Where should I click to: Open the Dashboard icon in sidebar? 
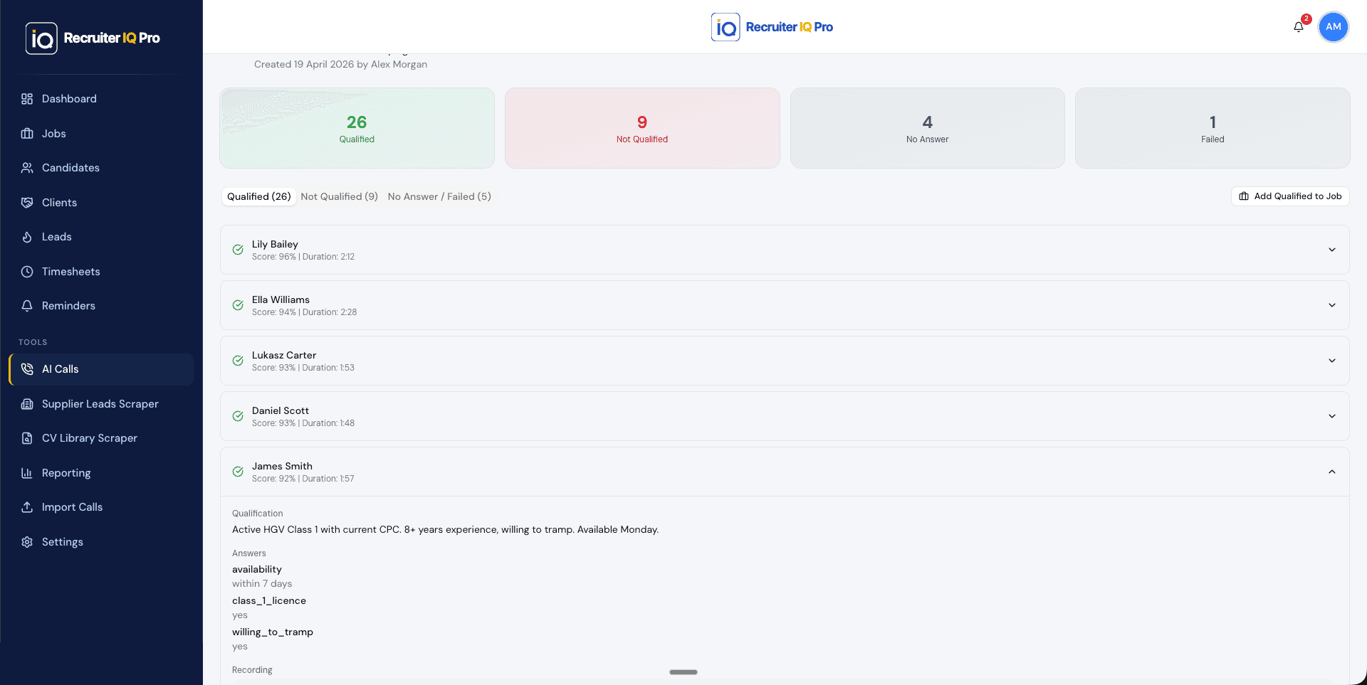coord(27,99)
